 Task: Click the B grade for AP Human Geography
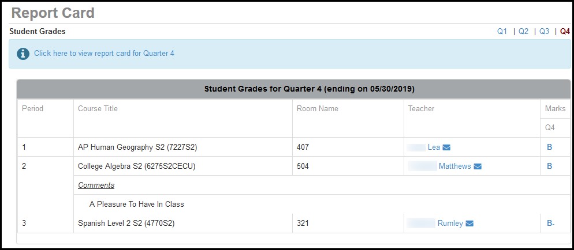pos(550,147)
